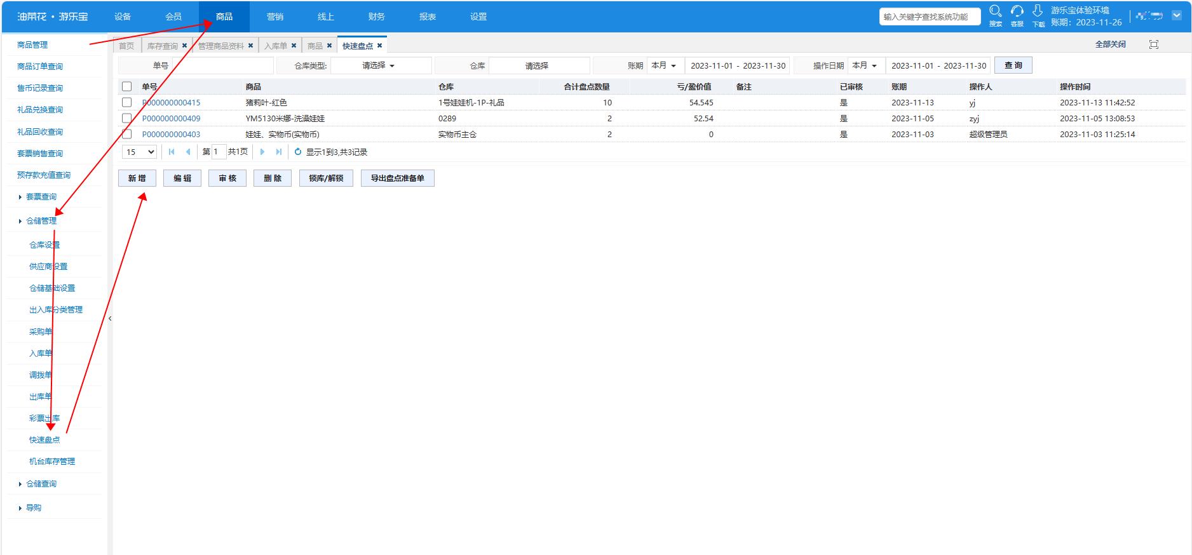Open the 财务 top menu
The height and width of the screenshot is (555, 1192).
[x=377, y=17]
